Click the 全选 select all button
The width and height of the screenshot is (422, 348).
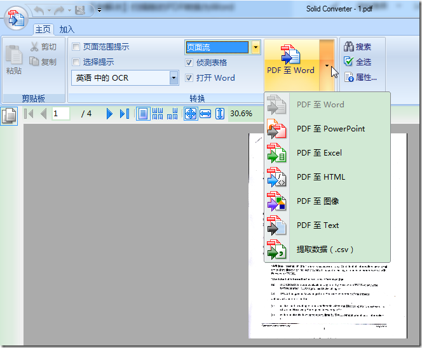tap(357, 62)
